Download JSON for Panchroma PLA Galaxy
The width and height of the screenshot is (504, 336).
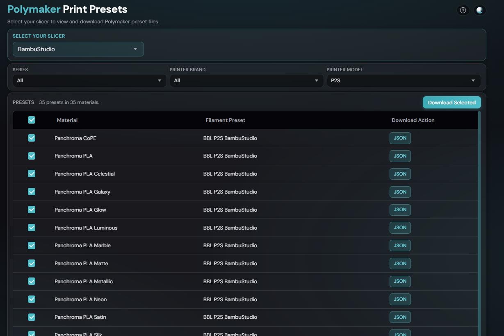click(x=400, y=192)
